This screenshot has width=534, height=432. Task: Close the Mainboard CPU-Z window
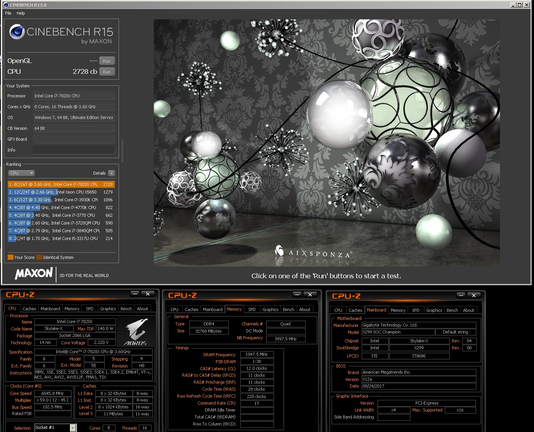tap(474, 295)
